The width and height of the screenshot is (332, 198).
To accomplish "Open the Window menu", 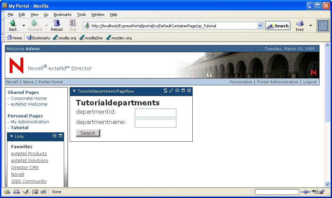I will pyautogui.click(x=98, y=15).
